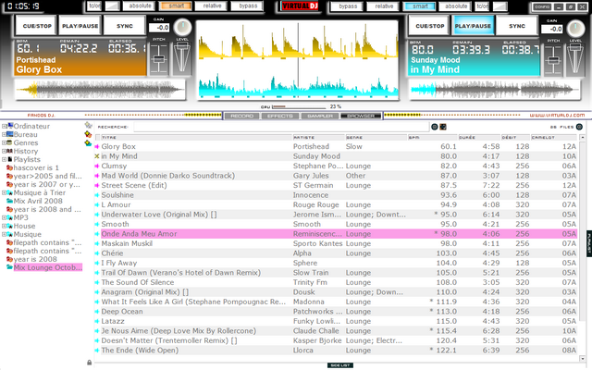
Task: Click the red-and-yellow folder icon right of Bureau
Action: point(88,134)
